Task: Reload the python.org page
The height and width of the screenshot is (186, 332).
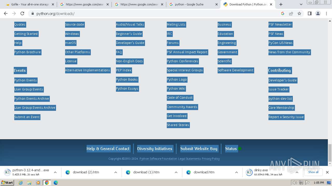Action: click(22, 13)
